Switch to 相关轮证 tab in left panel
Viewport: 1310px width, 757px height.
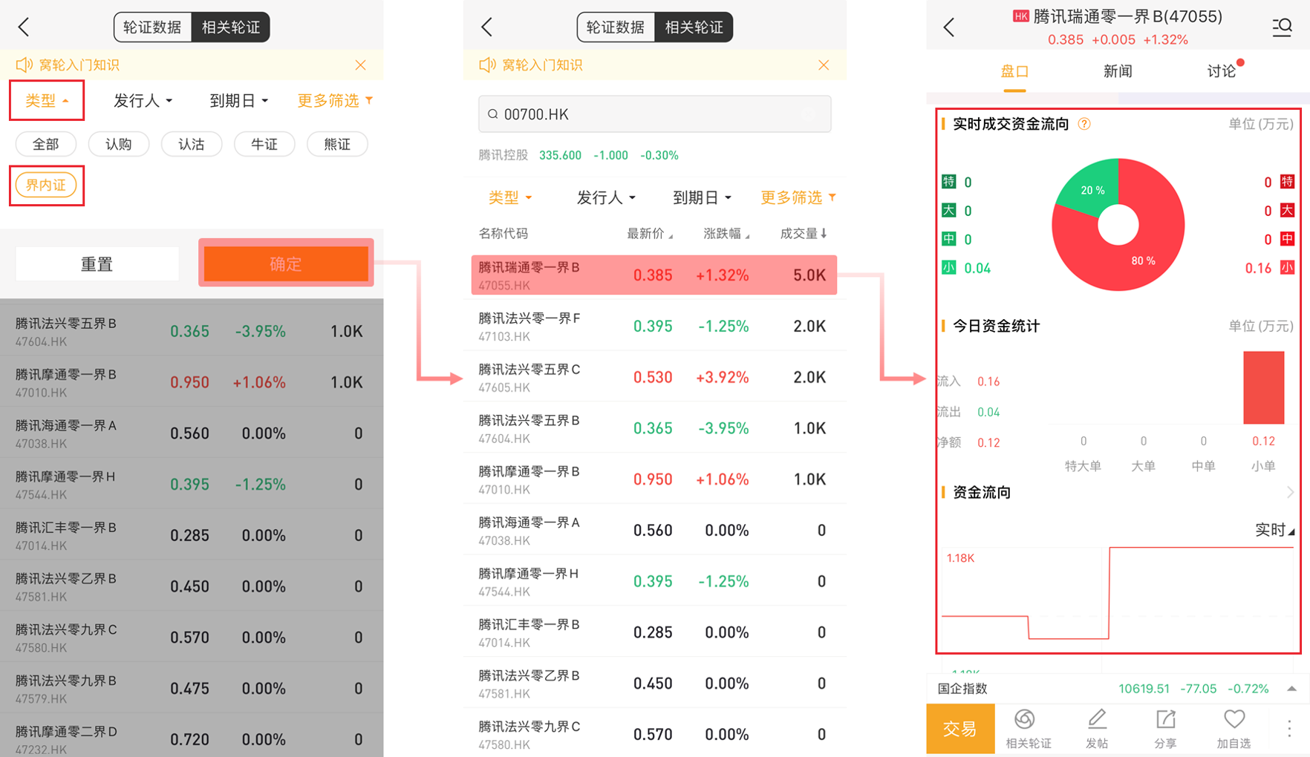click(231, 27)
